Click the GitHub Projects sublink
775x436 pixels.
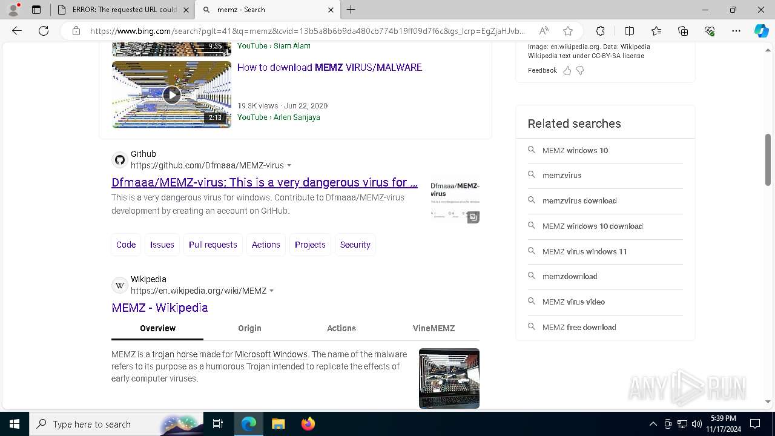pos(310,245)
